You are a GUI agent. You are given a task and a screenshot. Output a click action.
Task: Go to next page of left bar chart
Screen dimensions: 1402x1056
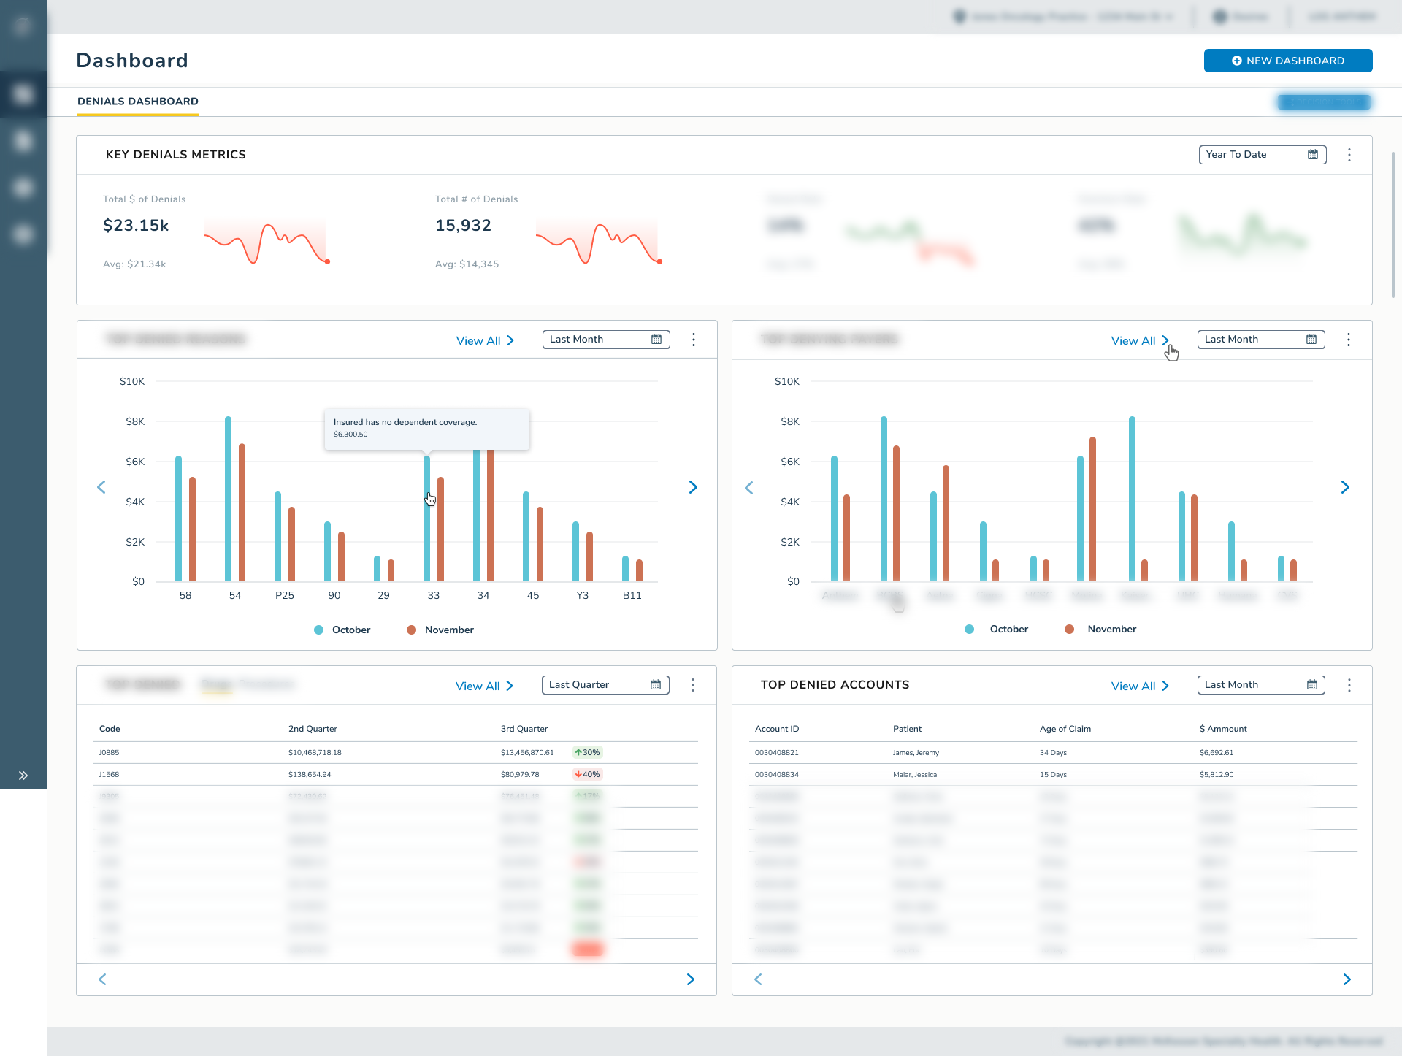(693, 487)
